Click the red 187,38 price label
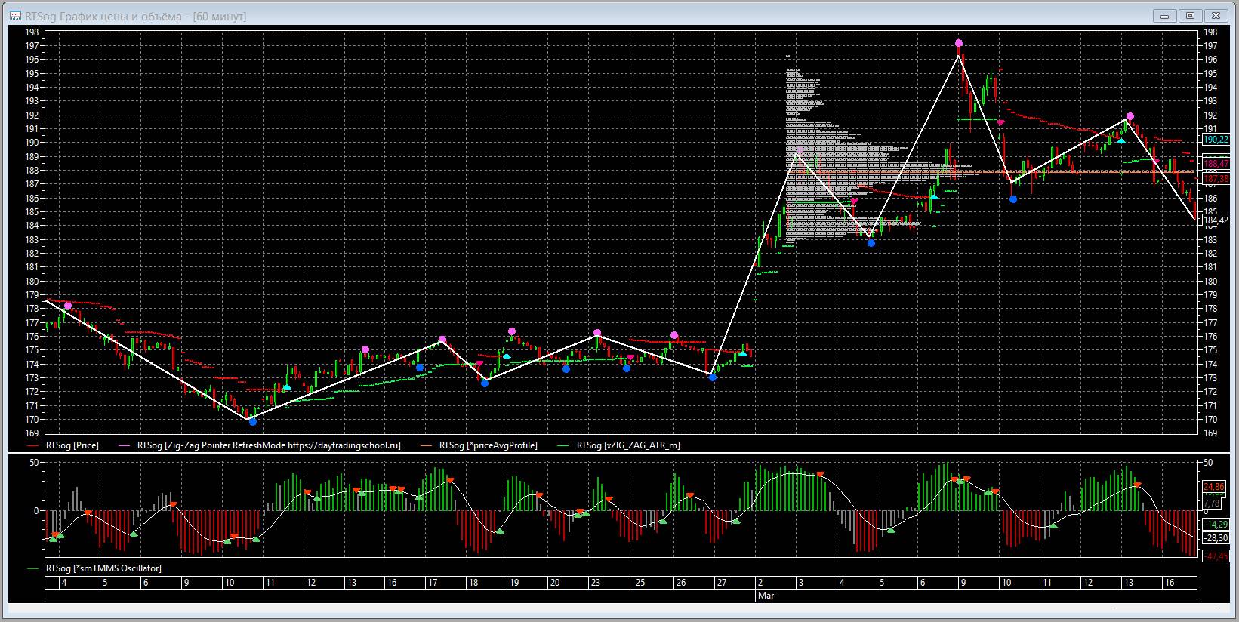The width and height of the screenshot is (1239, 622). [1216, 179]
